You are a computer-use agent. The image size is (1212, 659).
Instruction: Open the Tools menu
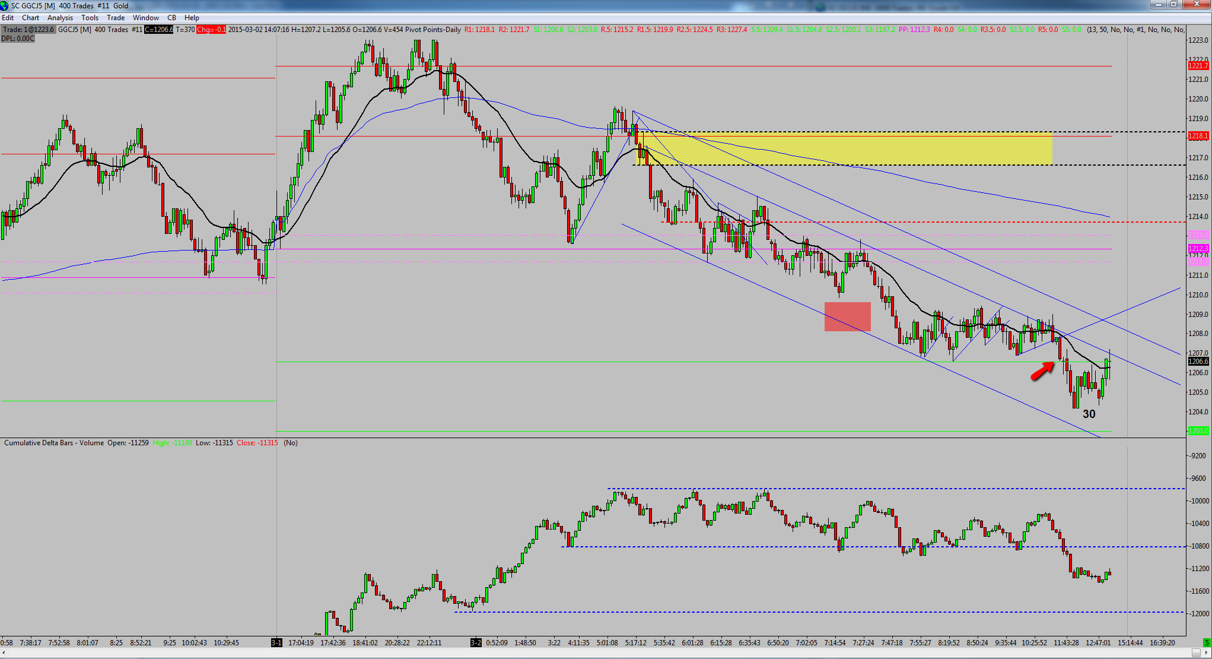[x=90, y=17]
